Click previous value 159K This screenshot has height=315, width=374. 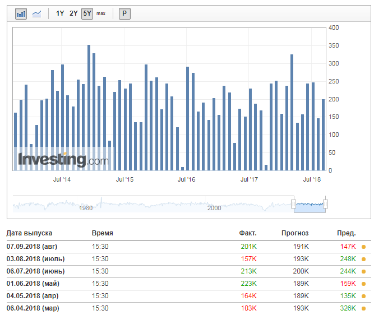[x=348, y=284]
